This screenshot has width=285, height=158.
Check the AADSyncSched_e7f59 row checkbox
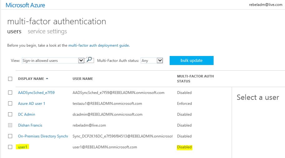click(10, 92)
